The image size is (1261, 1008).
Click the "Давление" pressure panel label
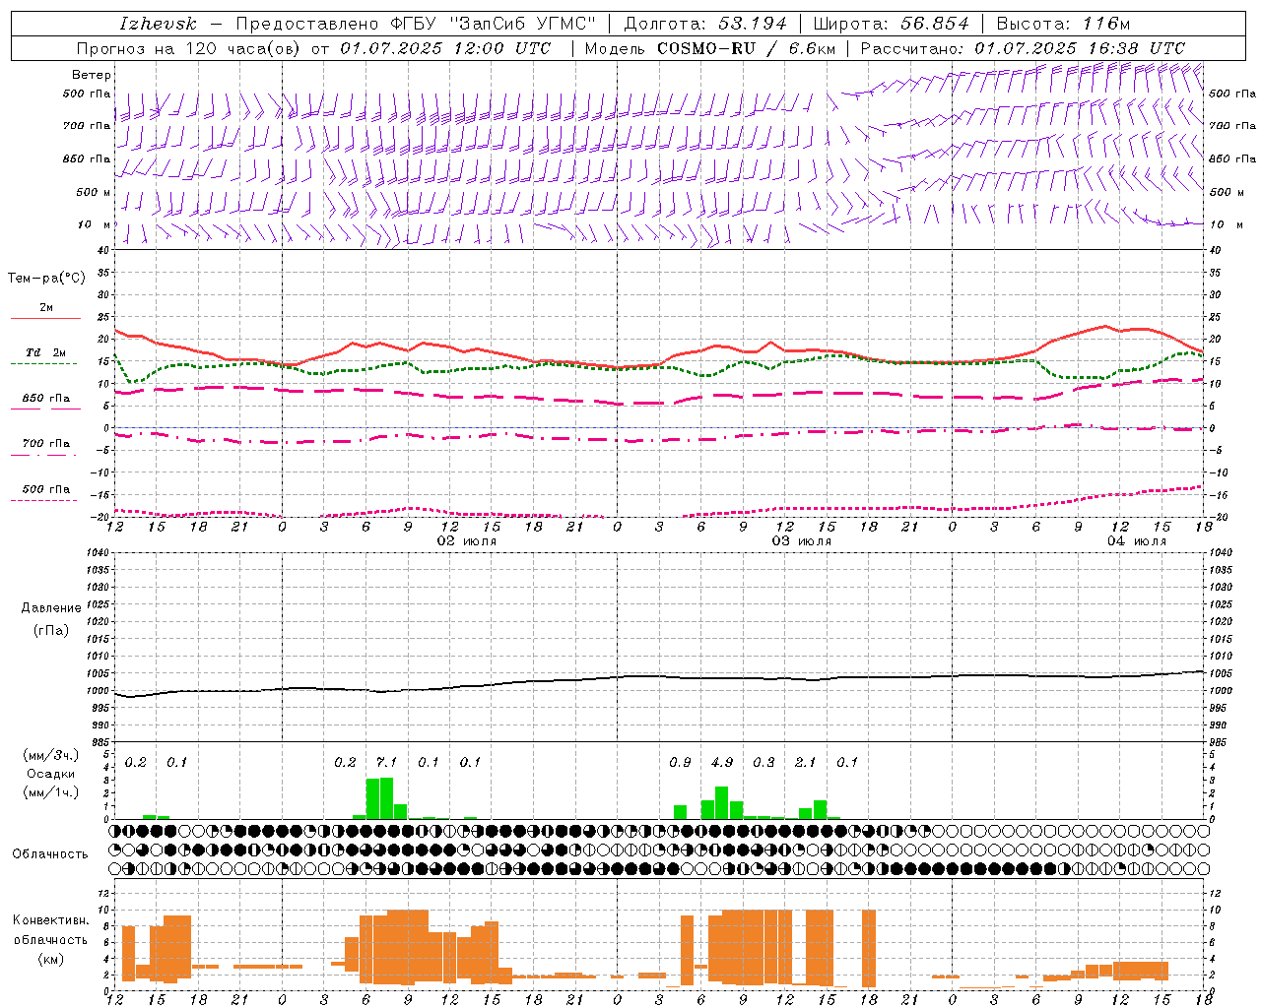click(51, 608)
